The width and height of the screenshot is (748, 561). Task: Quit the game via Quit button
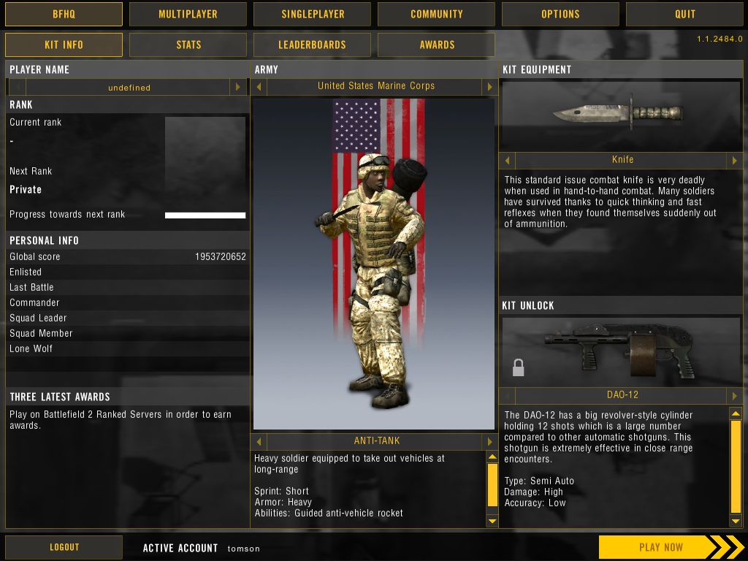[684, 14]
